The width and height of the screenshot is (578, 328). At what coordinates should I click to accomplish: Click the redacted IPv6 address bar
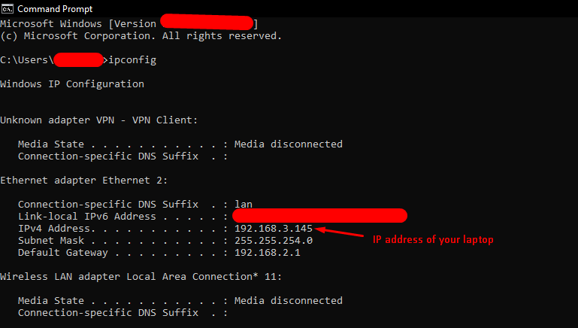[319, 216]
